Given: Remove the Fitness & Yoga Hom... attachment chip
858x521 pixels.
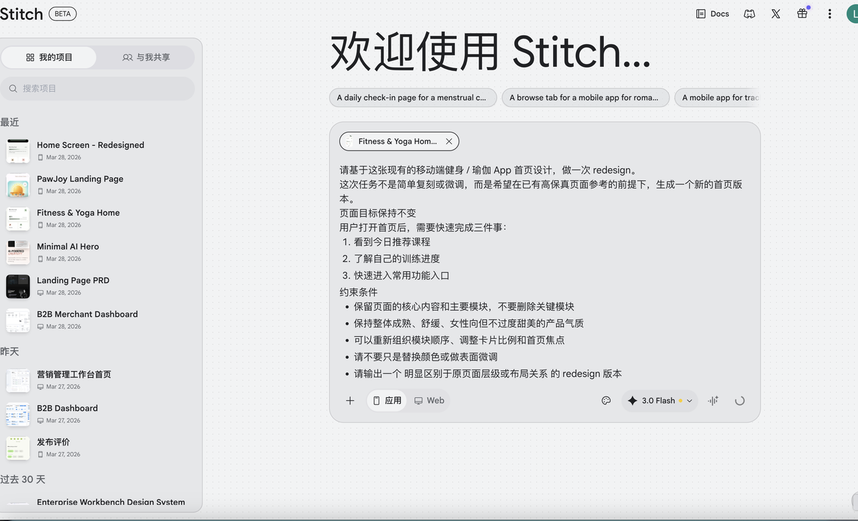Looking at the screenshot, I should coord(449,141).
